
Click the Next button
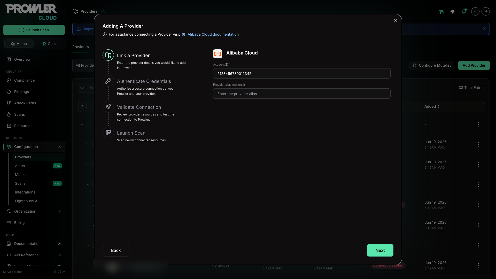pyautogui.click(x=380, y=250)
